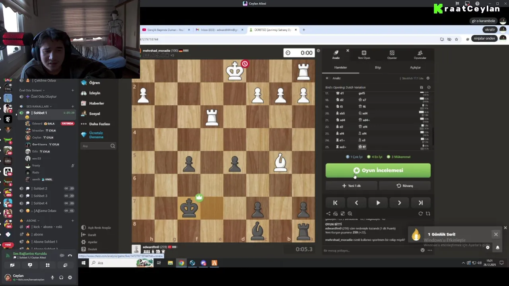Focus the chat message input field

coord(370,250)
